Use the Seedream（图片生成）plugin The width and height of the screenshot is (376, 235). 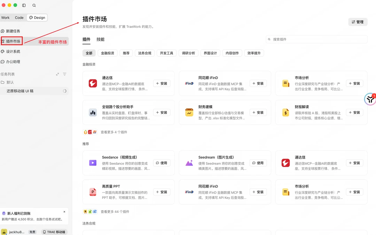(258, 163)
